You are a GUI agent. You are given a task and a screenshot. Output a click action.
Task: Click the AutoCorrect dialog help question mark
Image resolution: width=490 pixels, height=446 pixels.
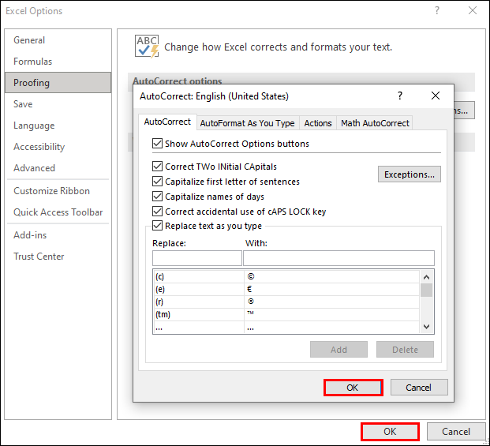(x=400, y=96)
